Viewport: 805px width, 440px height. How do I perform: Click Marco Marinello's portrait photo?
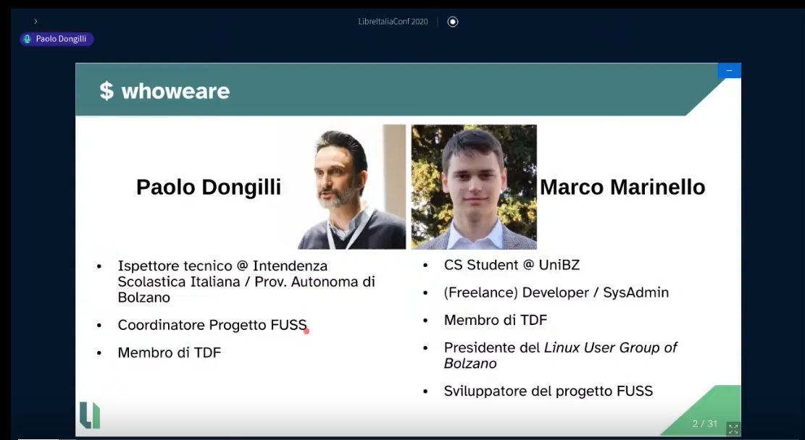[474, 187]
